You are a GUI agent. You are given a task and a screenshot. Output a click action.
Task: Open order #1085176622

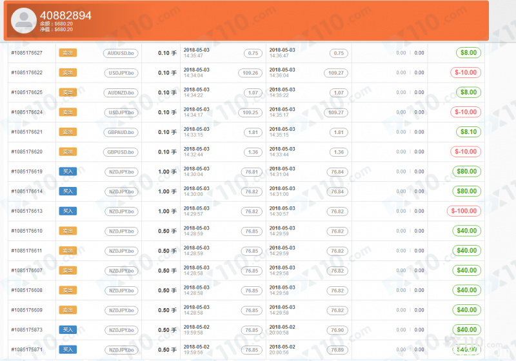tap(27, 73)
